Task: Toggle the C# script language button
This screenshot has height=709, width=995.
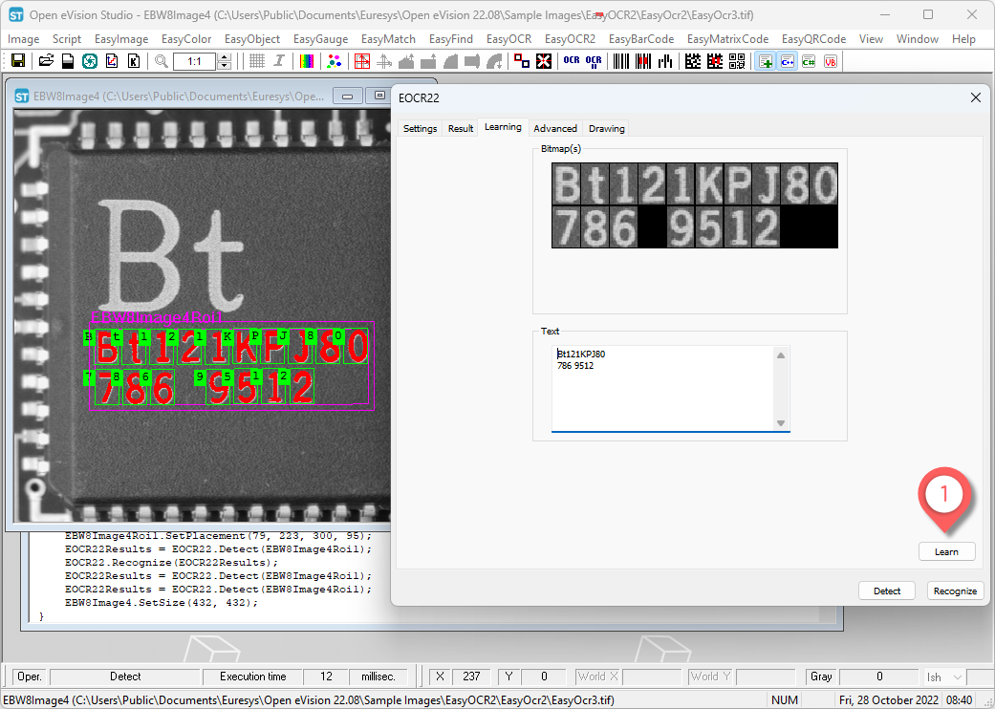Action: 809,61
